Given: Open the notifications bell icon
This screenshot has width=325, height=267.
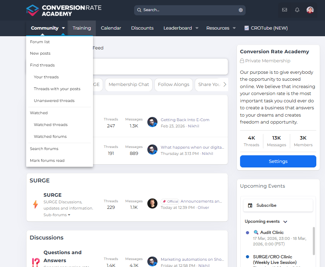Looking at the screenshot, I should pyautogui.click(x=297, y=10).
